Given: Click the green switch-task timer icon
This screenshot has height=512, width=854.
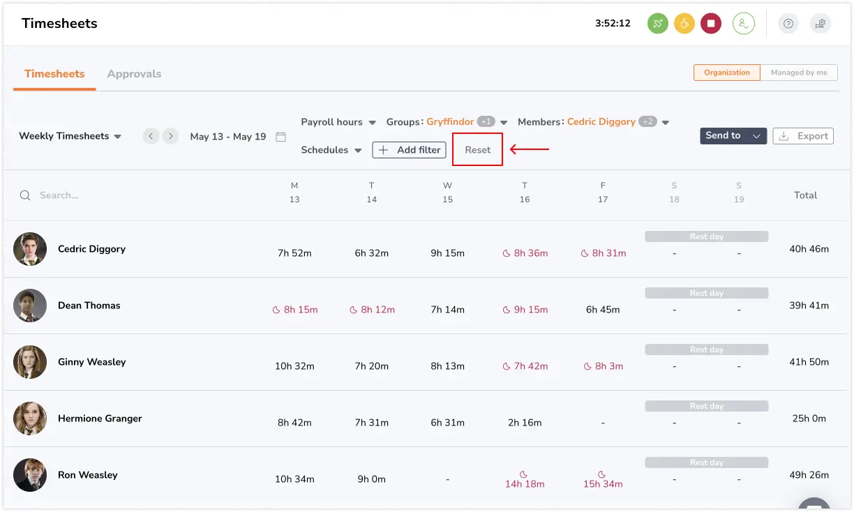Looking at the screenshot, I should [x=657, y=23].
